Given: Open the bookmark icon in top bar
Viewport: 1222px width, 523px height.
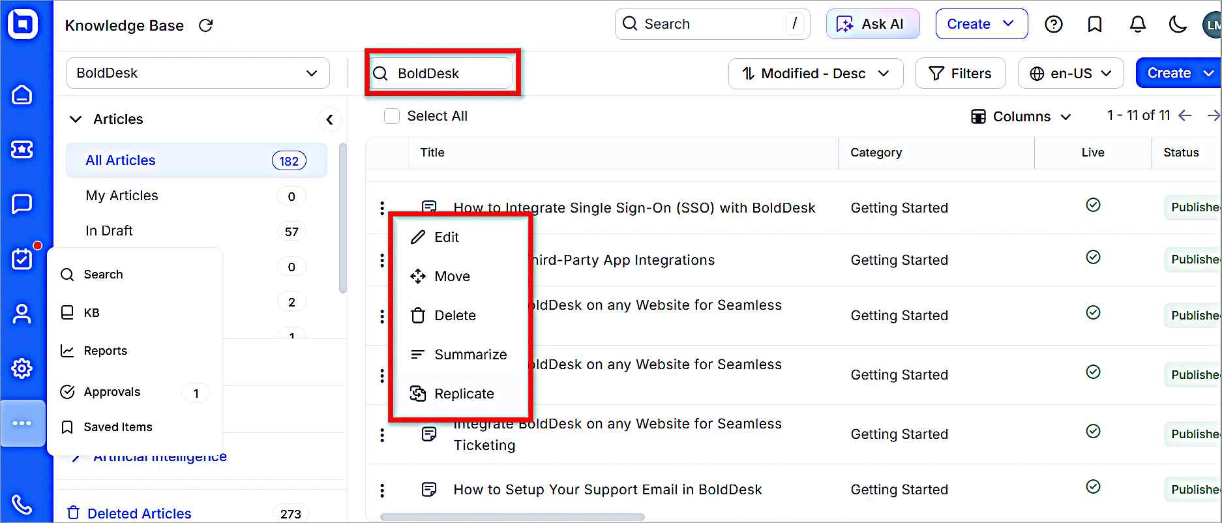Looking at the screenshot, I should click(x=1095, y=24).
